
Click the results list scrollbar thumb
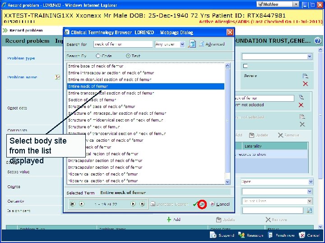[227, 121]
